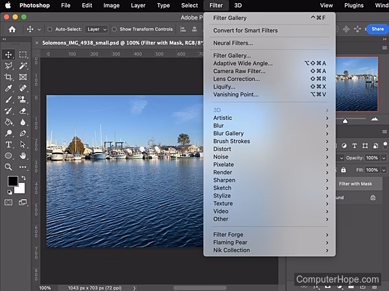Expand the Move tool preset arrow

(39, 30)
